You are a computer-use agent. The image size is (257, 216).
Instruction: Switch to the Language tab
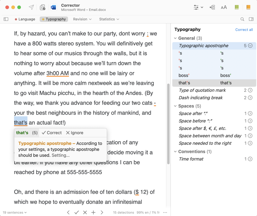pos(25,19)
